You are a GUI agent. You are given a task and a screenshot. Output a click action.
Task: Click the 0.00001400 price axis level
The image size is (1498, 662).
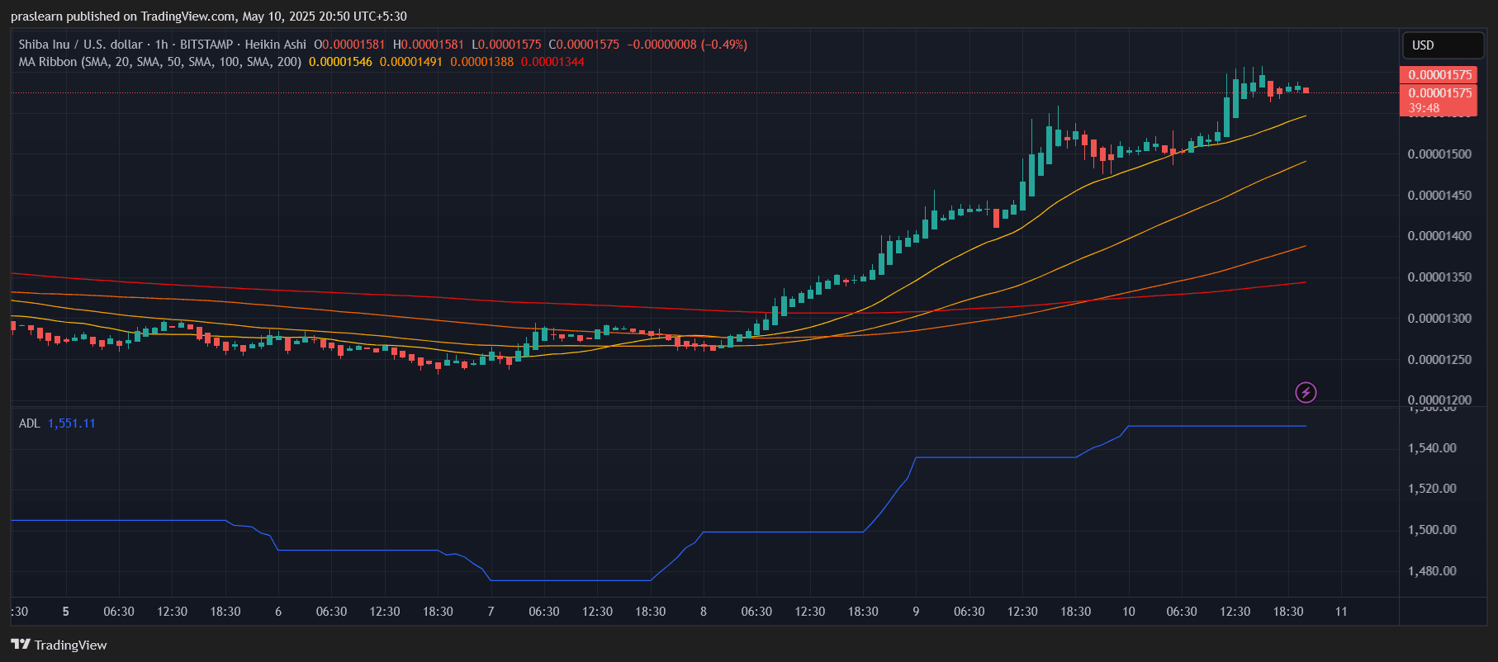pyautogui.click(x=1439, y=236)
